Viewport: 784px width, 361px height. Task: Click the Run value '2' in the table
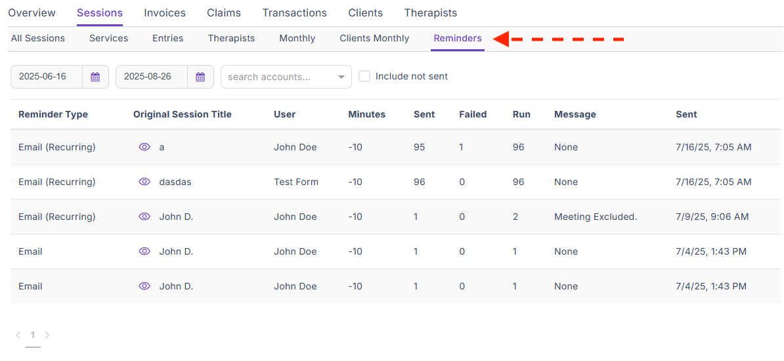pos(515,217)
